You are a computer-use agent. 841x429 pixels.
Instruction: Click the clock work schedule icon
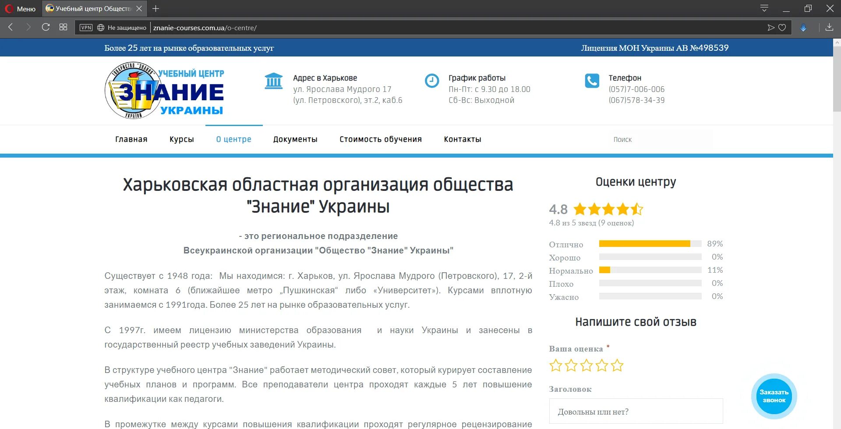[x=432, y=81]
